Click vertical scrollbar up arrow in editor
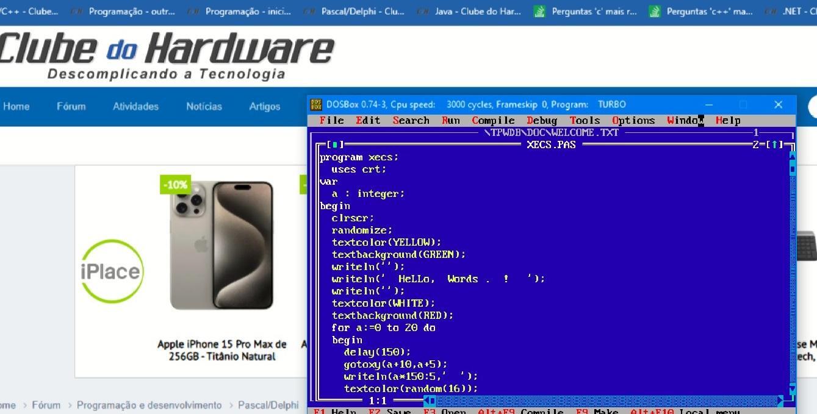 [792, 157]
